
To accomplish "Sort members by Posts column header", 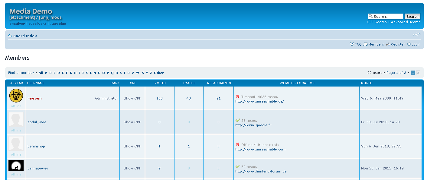I will [160, 83].
